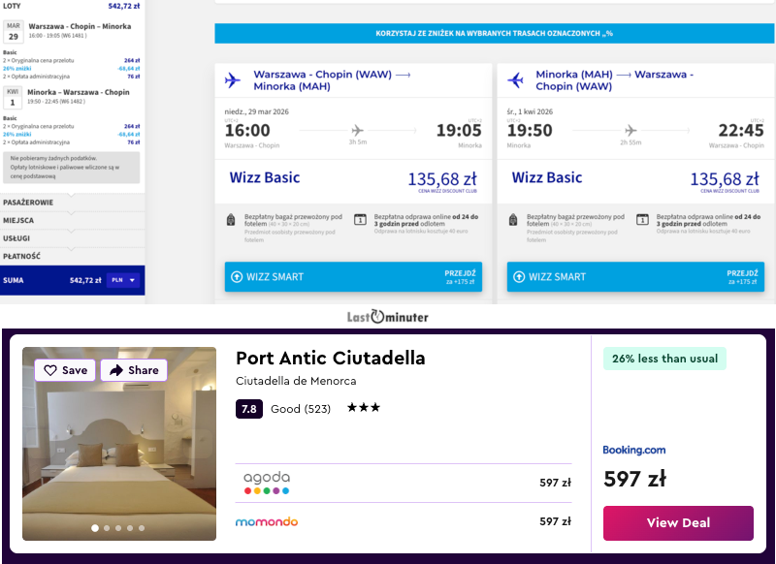Click the return flight airplane icon
776x564 pixels.
[x=515, y=80]
